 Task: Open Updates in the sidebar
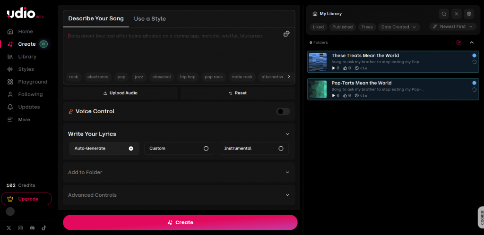[24, 107]
